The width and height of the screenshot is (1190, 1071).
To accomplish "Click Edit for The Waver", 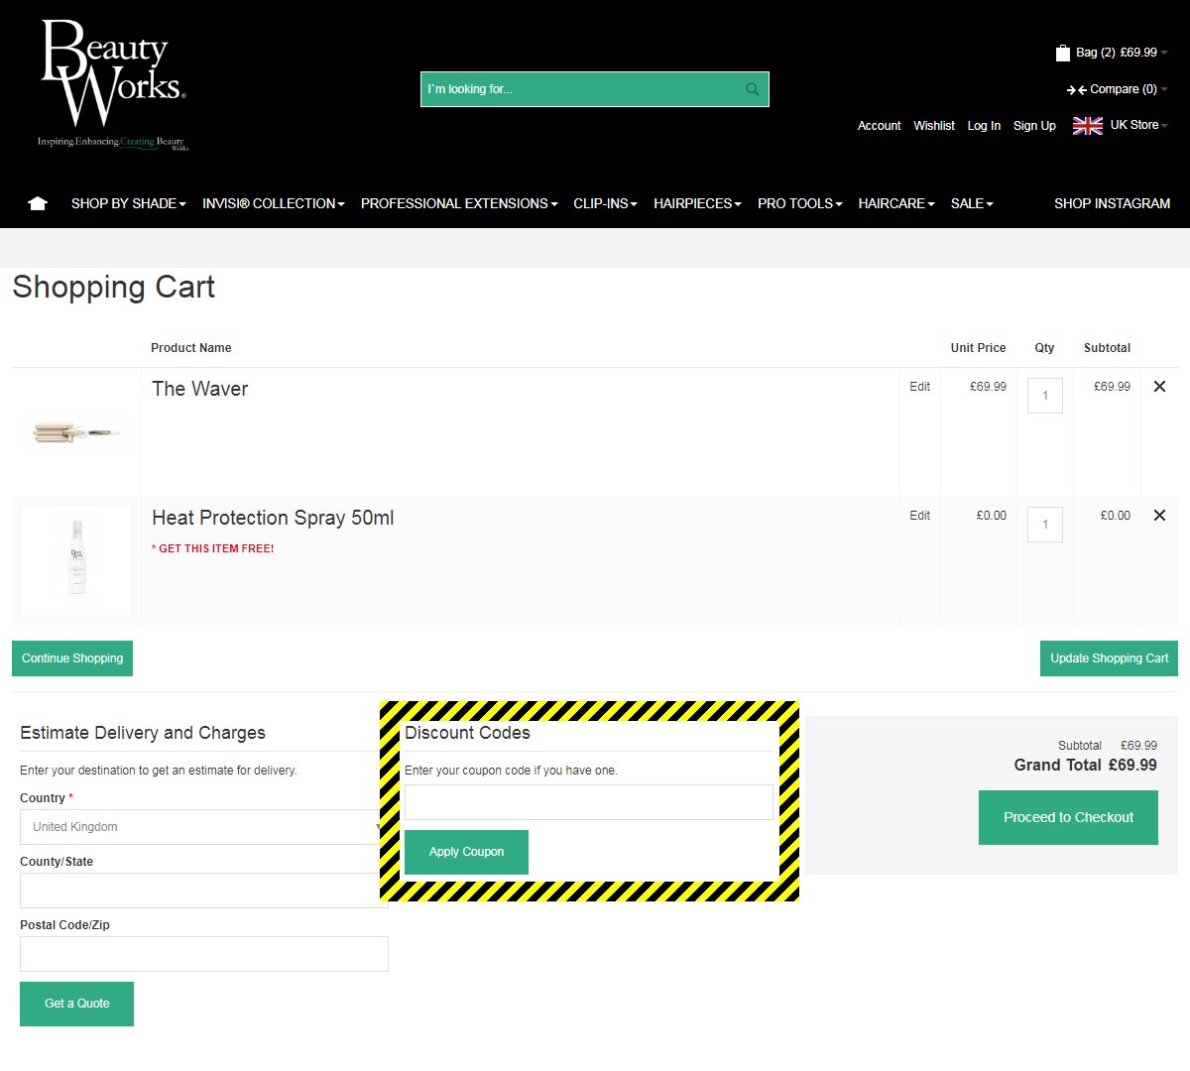I will point(919,387).
